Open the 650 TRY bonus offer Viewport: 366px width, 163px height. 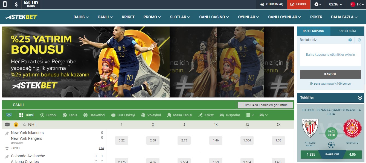(31, 4)
